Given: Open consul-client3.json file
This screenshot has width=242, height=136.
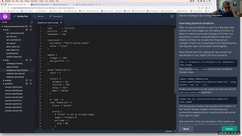Looking at the screenshot, I should tap(14, 94).
